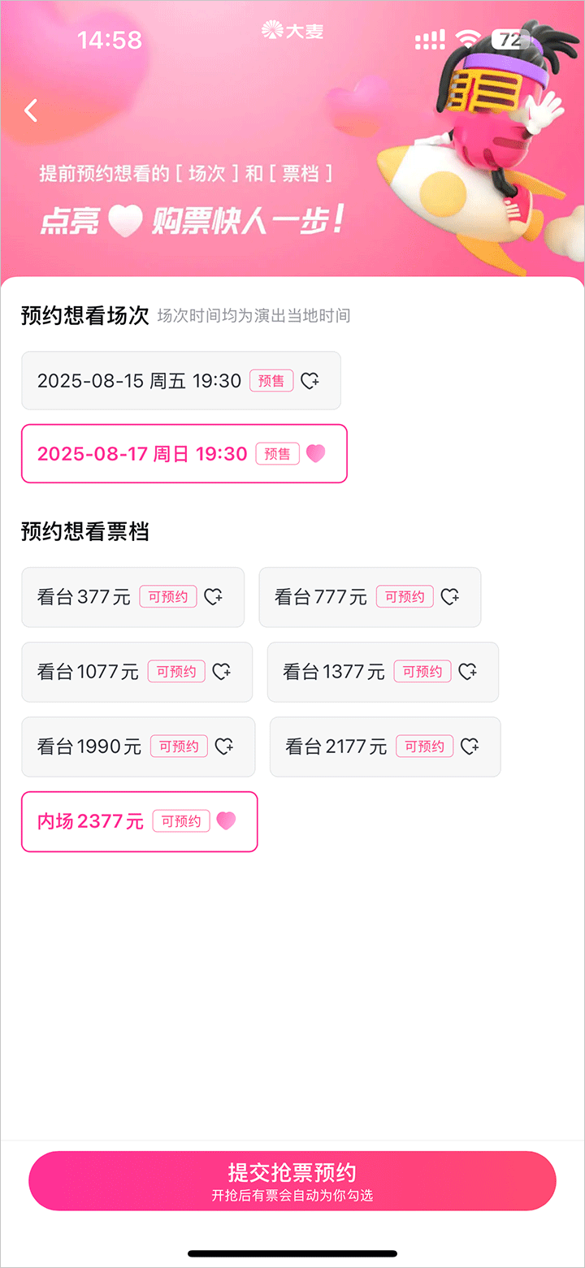The image size is (585, 1268).
Task: Tap filled pink heart on 2025-08-17 session
Action: pyautogui.click(x=316, y=454)
